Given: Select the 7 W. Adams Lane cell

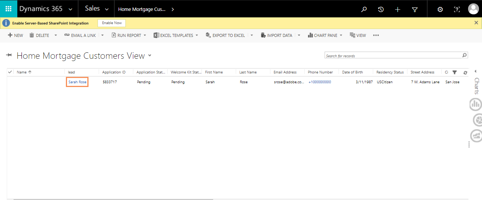Looking at the screenshot, I should tap(425, 82).
